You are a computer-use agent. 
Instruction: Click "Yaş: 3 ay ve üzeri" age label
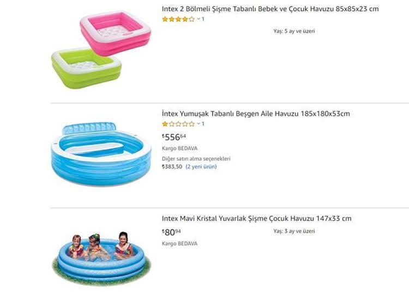coord(293,231)
